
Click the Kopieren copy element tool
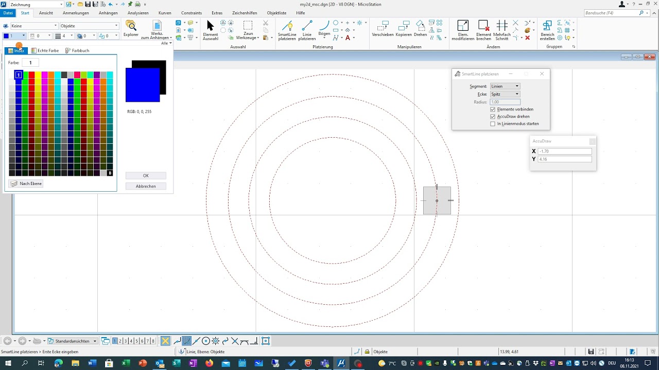(x=404, y=28)
